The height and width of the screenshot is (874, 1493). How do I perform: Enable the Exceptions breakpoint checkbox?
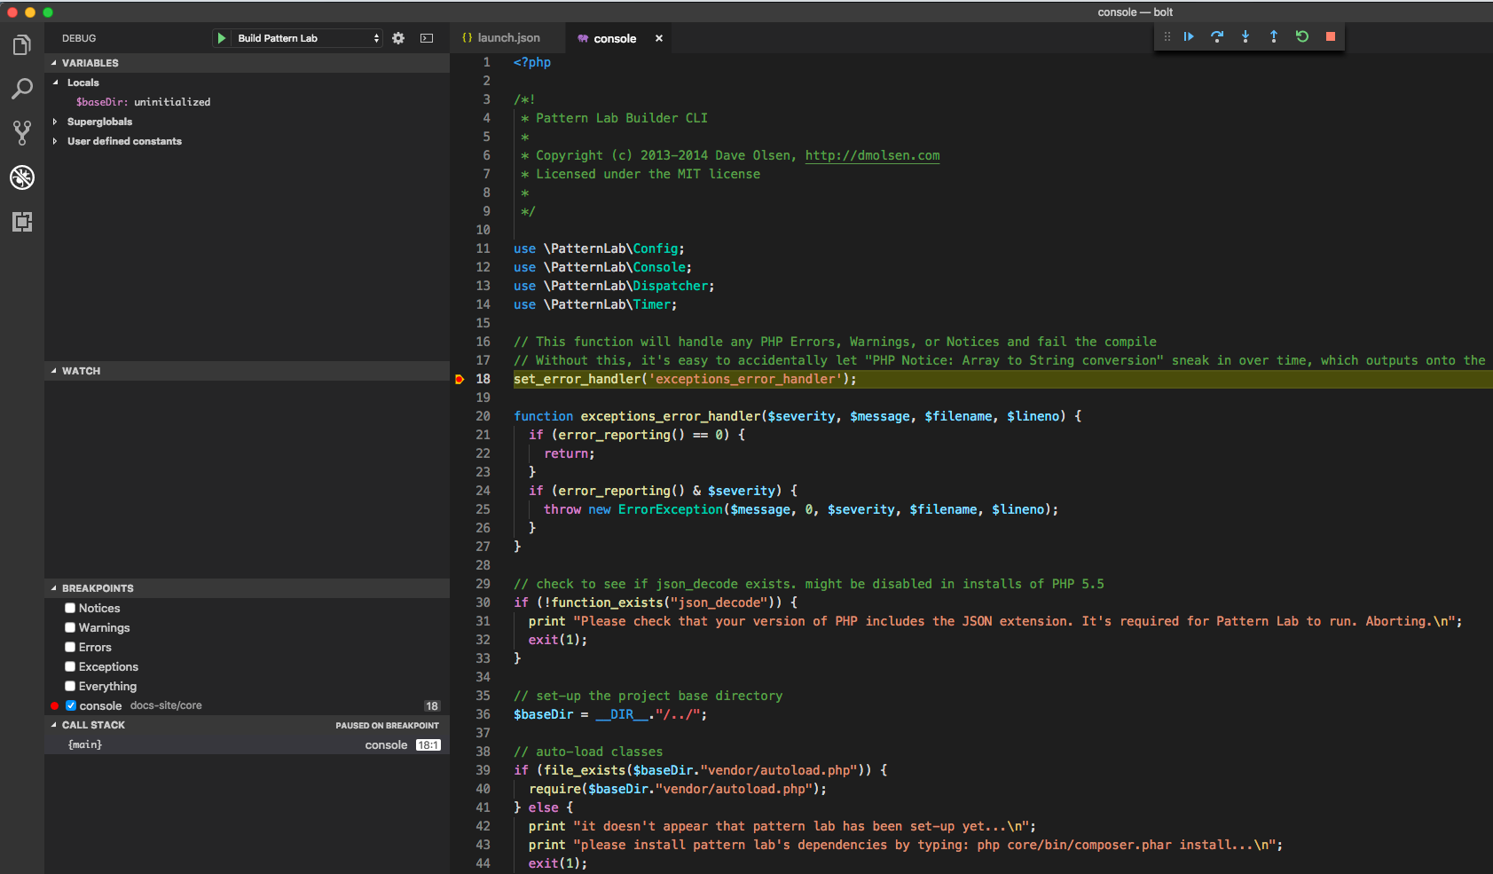coord(70,666)
